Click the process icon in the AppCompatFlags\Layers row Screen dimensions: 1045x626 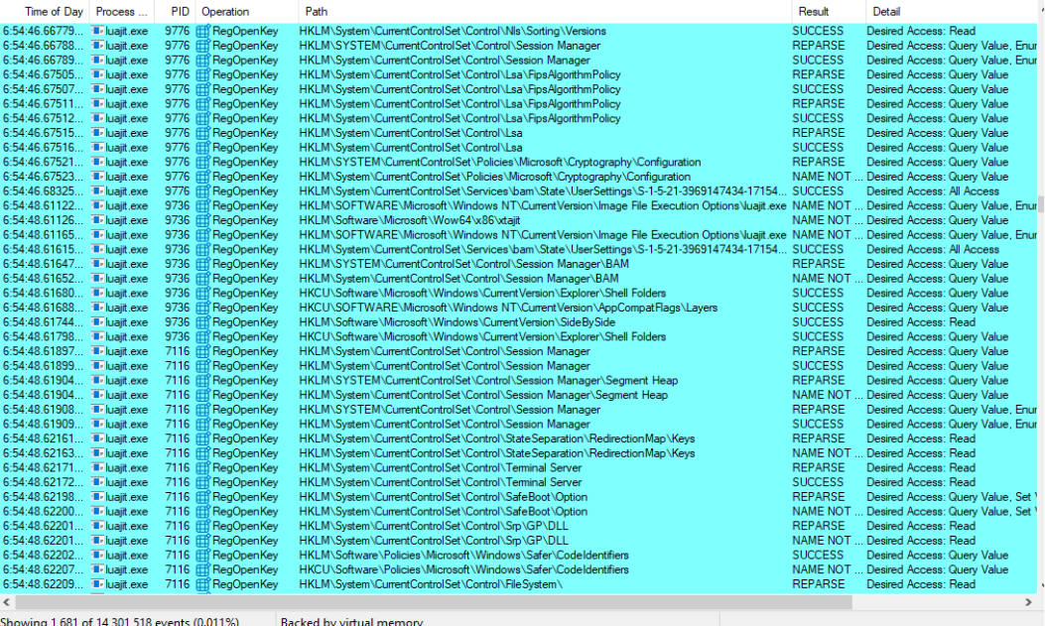coord(98,308)
